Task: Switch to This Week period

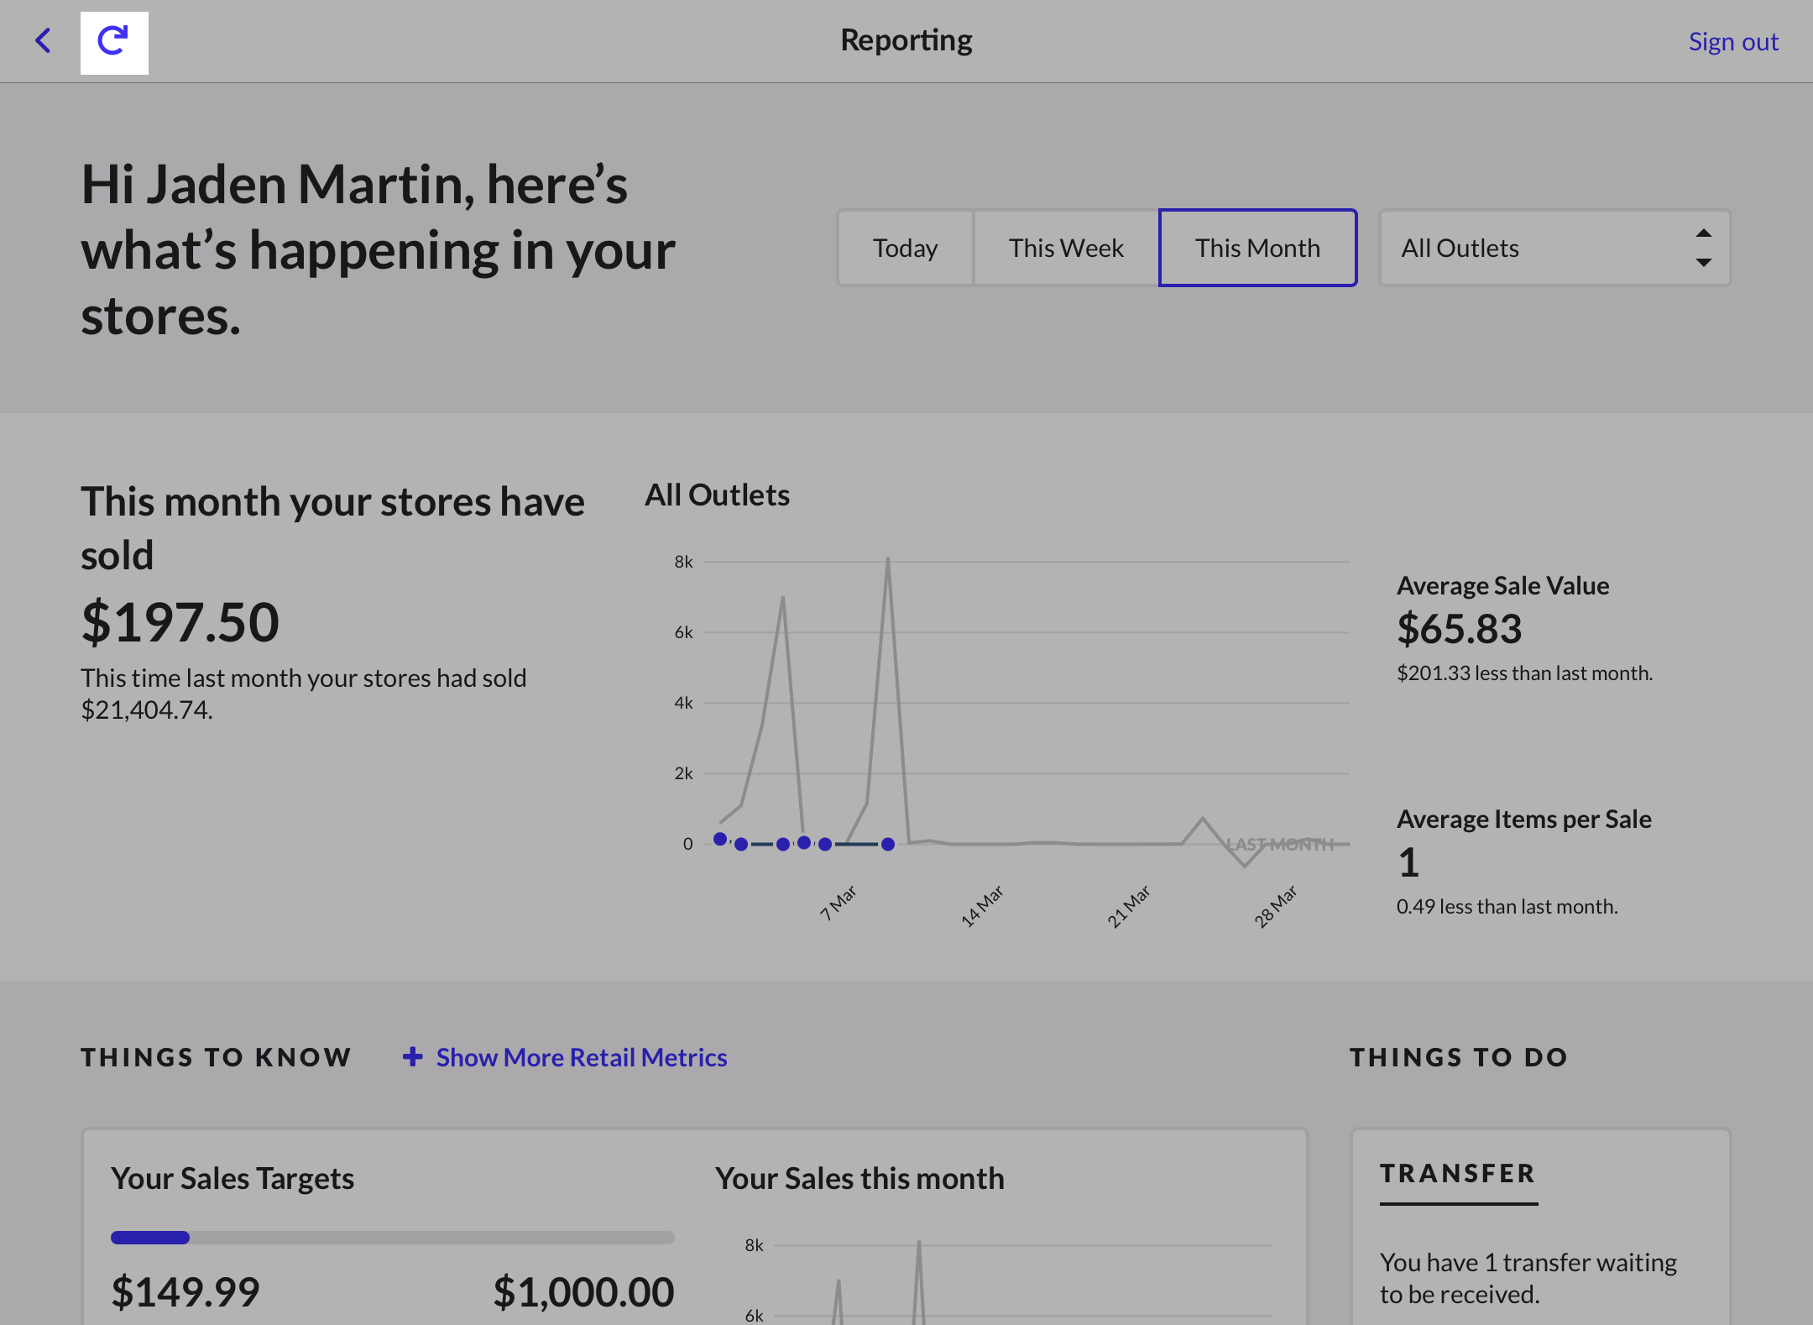Action: 1065,248
